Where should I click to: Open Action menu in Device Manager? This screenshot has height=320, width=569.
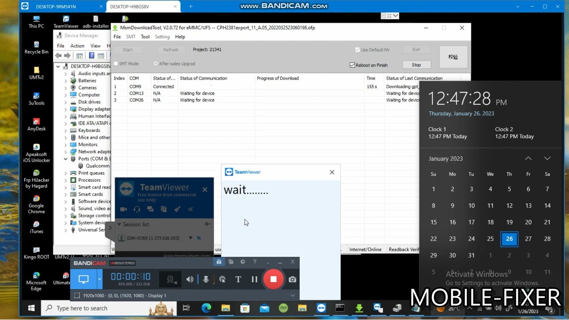pos(77,46)
